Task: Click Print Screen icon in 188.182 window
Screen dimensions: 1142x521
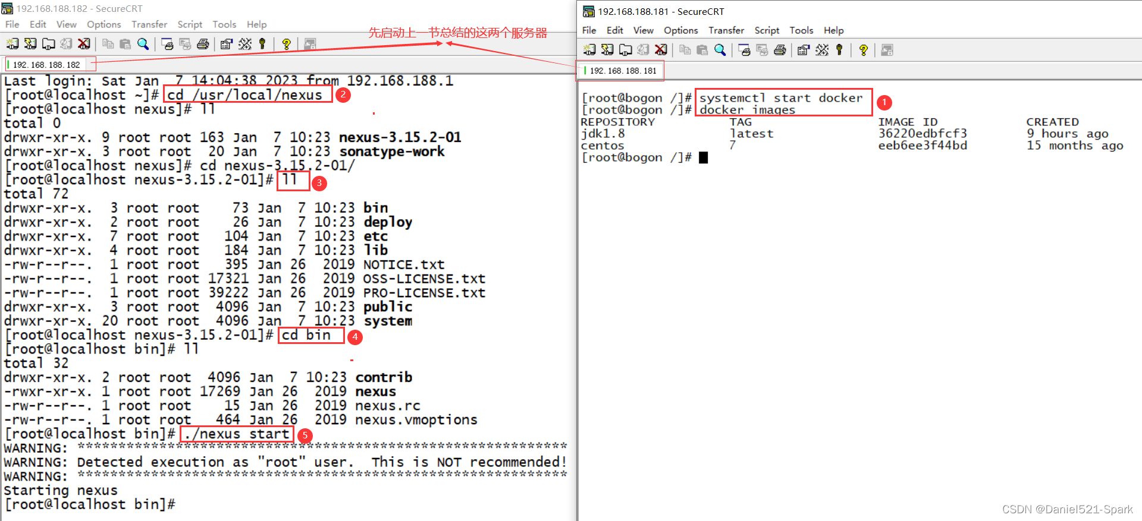Action: 167,43
